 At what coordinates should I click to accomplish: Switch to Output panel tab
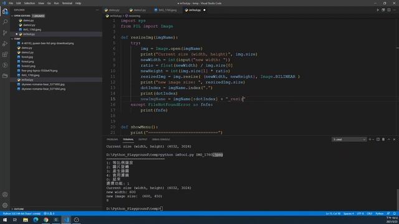tap(143, 139)
